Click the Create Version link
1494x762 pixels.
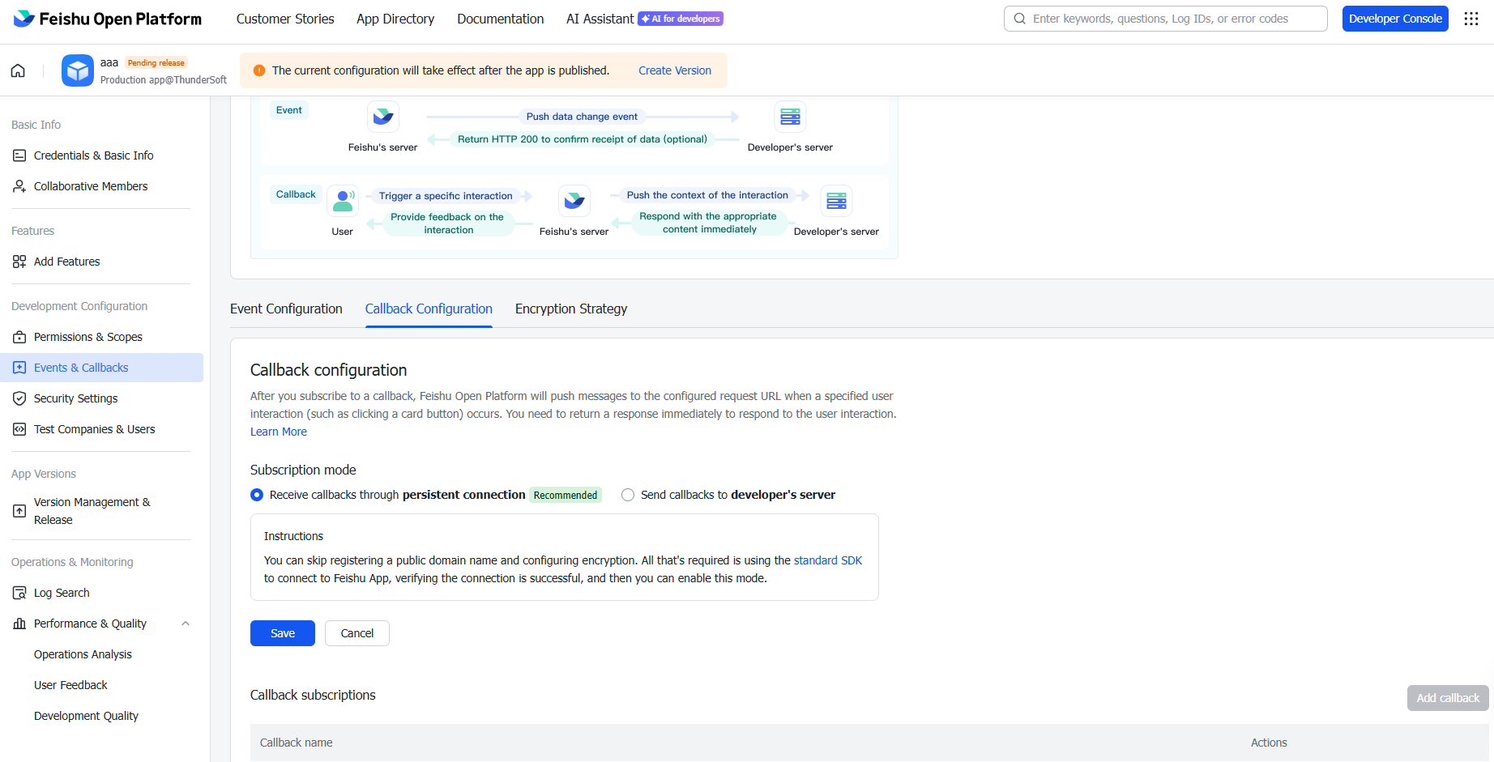(x=674, y=70)
